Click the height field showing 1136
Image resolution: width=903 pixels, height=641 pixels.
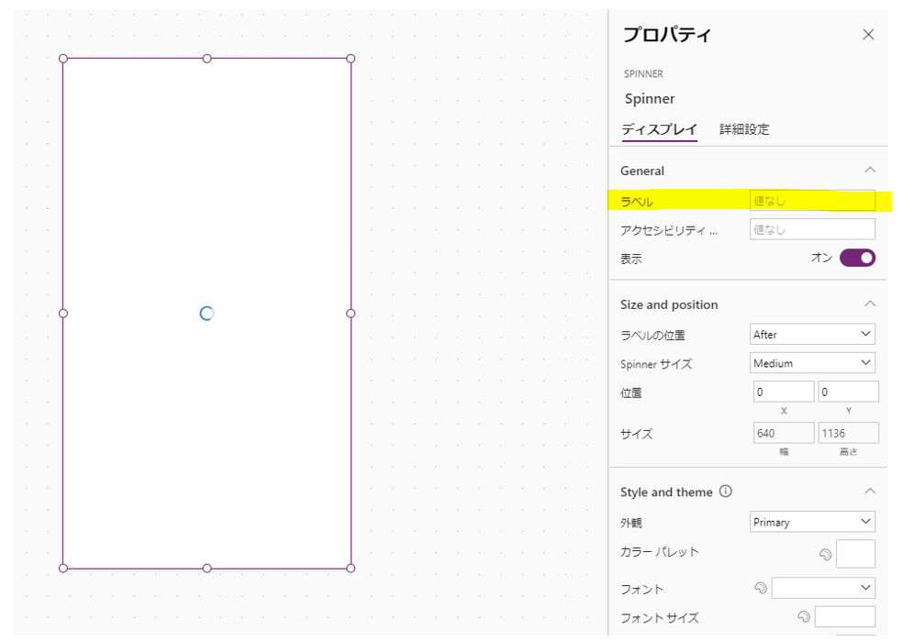click(x=848, y=433)
